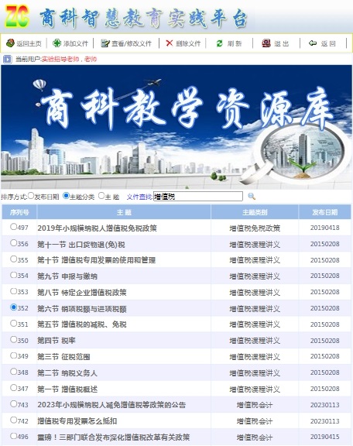
Task: Open 增值税专用发票怎么抵扣 entry
Action: [77, 421]
